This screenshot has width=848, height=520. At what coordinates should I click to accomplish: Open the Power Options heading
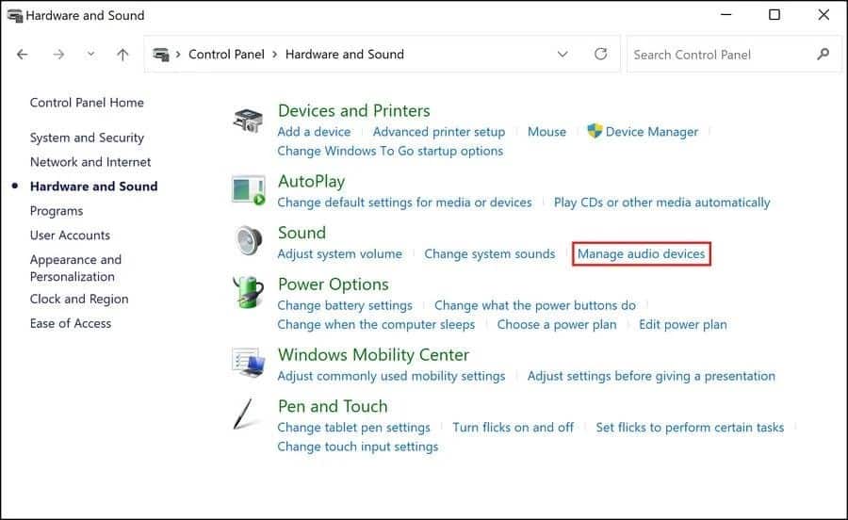[x=334, y=284]
